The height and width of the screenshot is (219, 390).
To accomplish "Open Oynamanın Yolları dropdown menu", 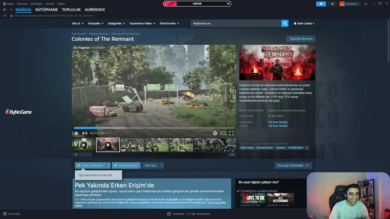I will pyautogui.click(x=142, y=23).
